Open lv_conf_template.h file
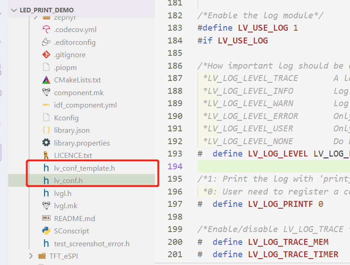 pyautogui.click(x=85, y=168)
